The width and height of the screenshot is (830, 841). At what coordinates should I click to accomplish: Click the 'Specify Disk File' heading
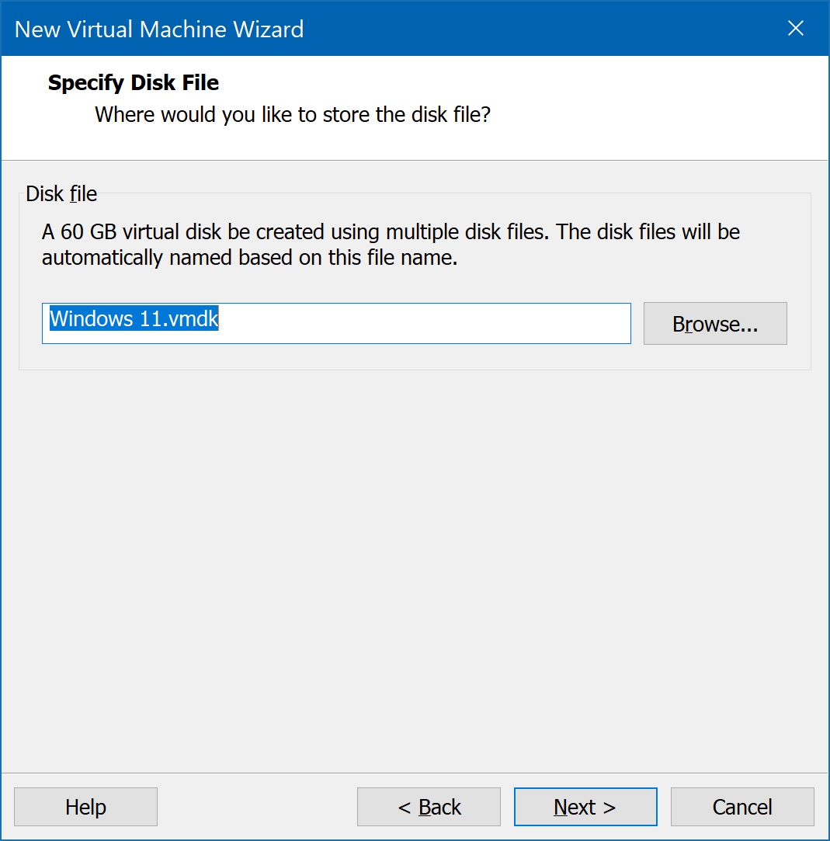pyautogui.click(x=134, y=82)
